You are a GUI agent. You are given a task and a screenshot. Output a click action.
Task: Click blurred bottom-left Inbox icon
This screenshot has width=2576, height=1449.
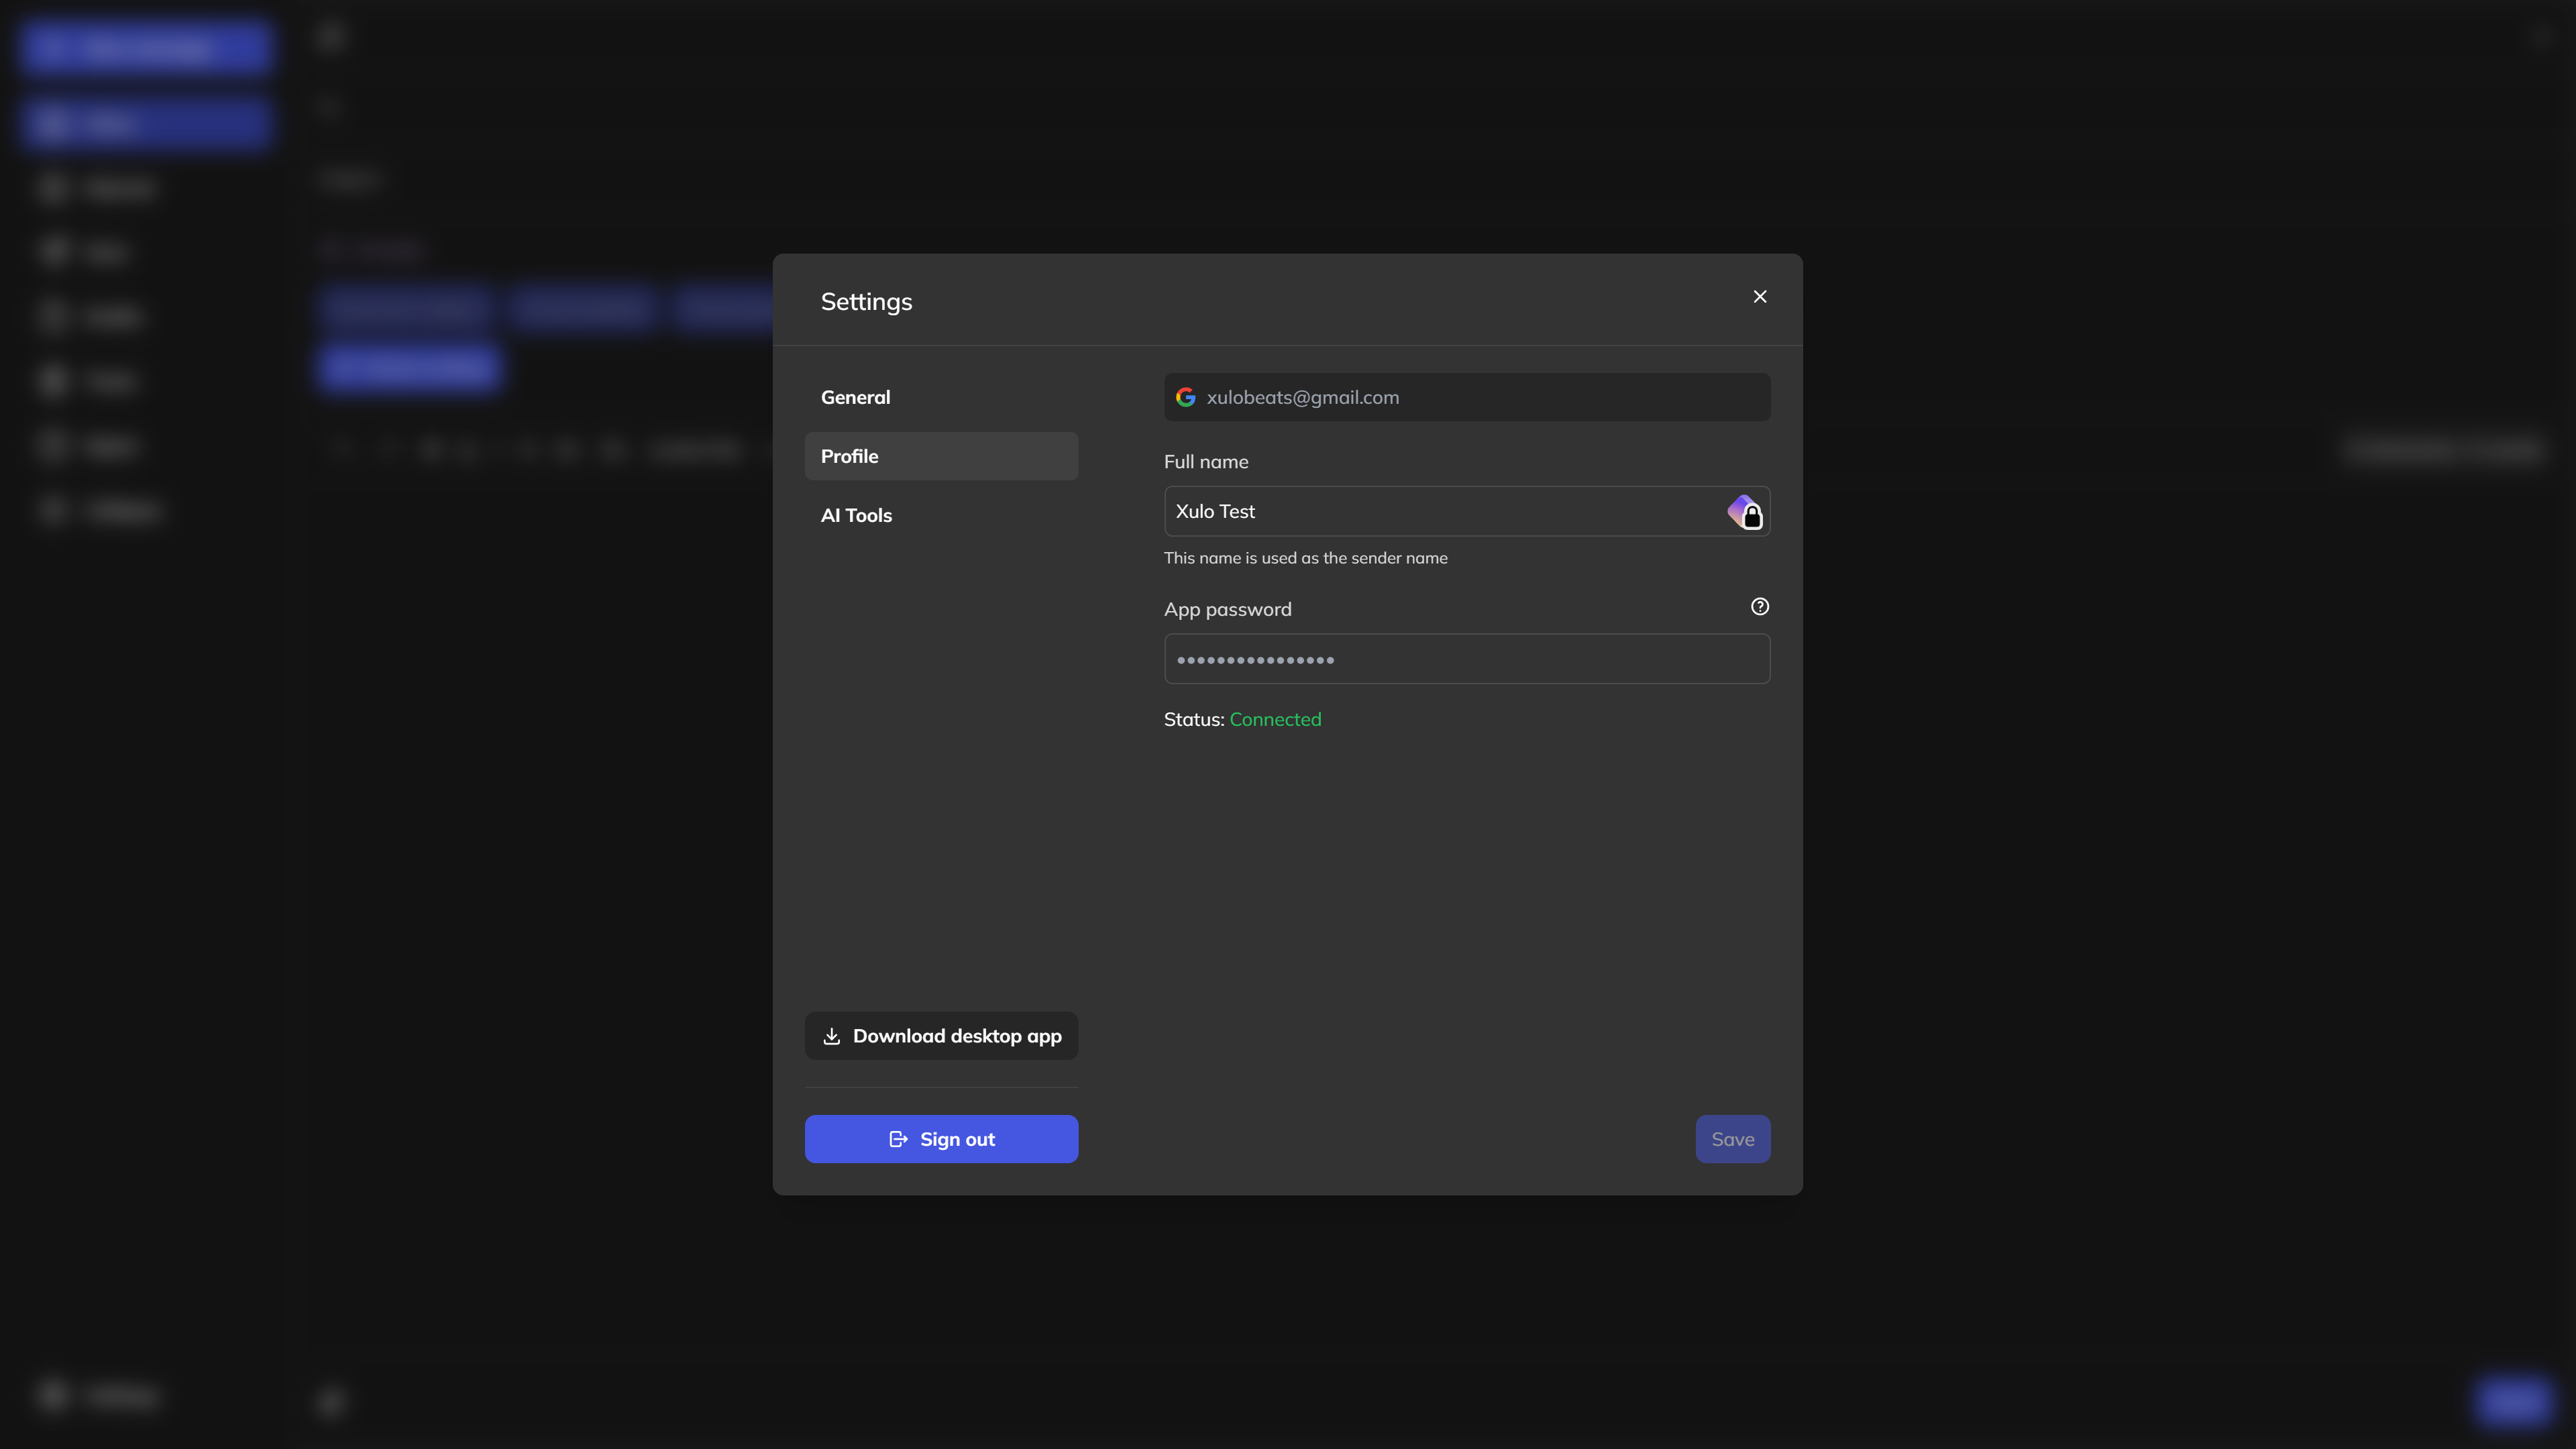tap(53, 1398)
